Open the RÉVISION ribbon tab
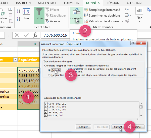This screenshot has height=138, width=151. pyautogui.click(x=113, y=3)
